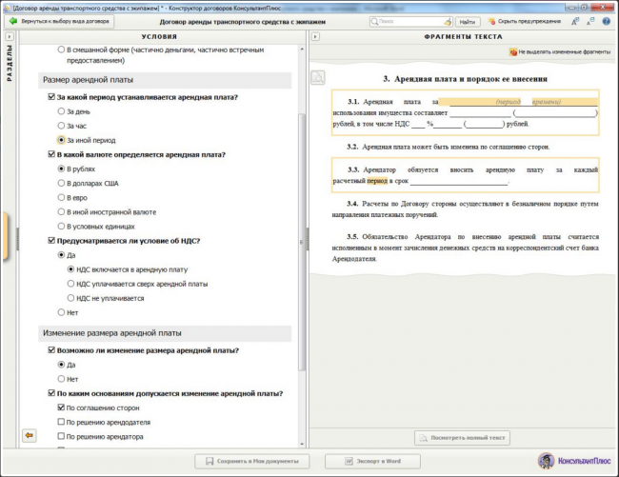Screen dimensions: 619x477
Task: Click the conditions scroll up arrow
Action: 302,50
